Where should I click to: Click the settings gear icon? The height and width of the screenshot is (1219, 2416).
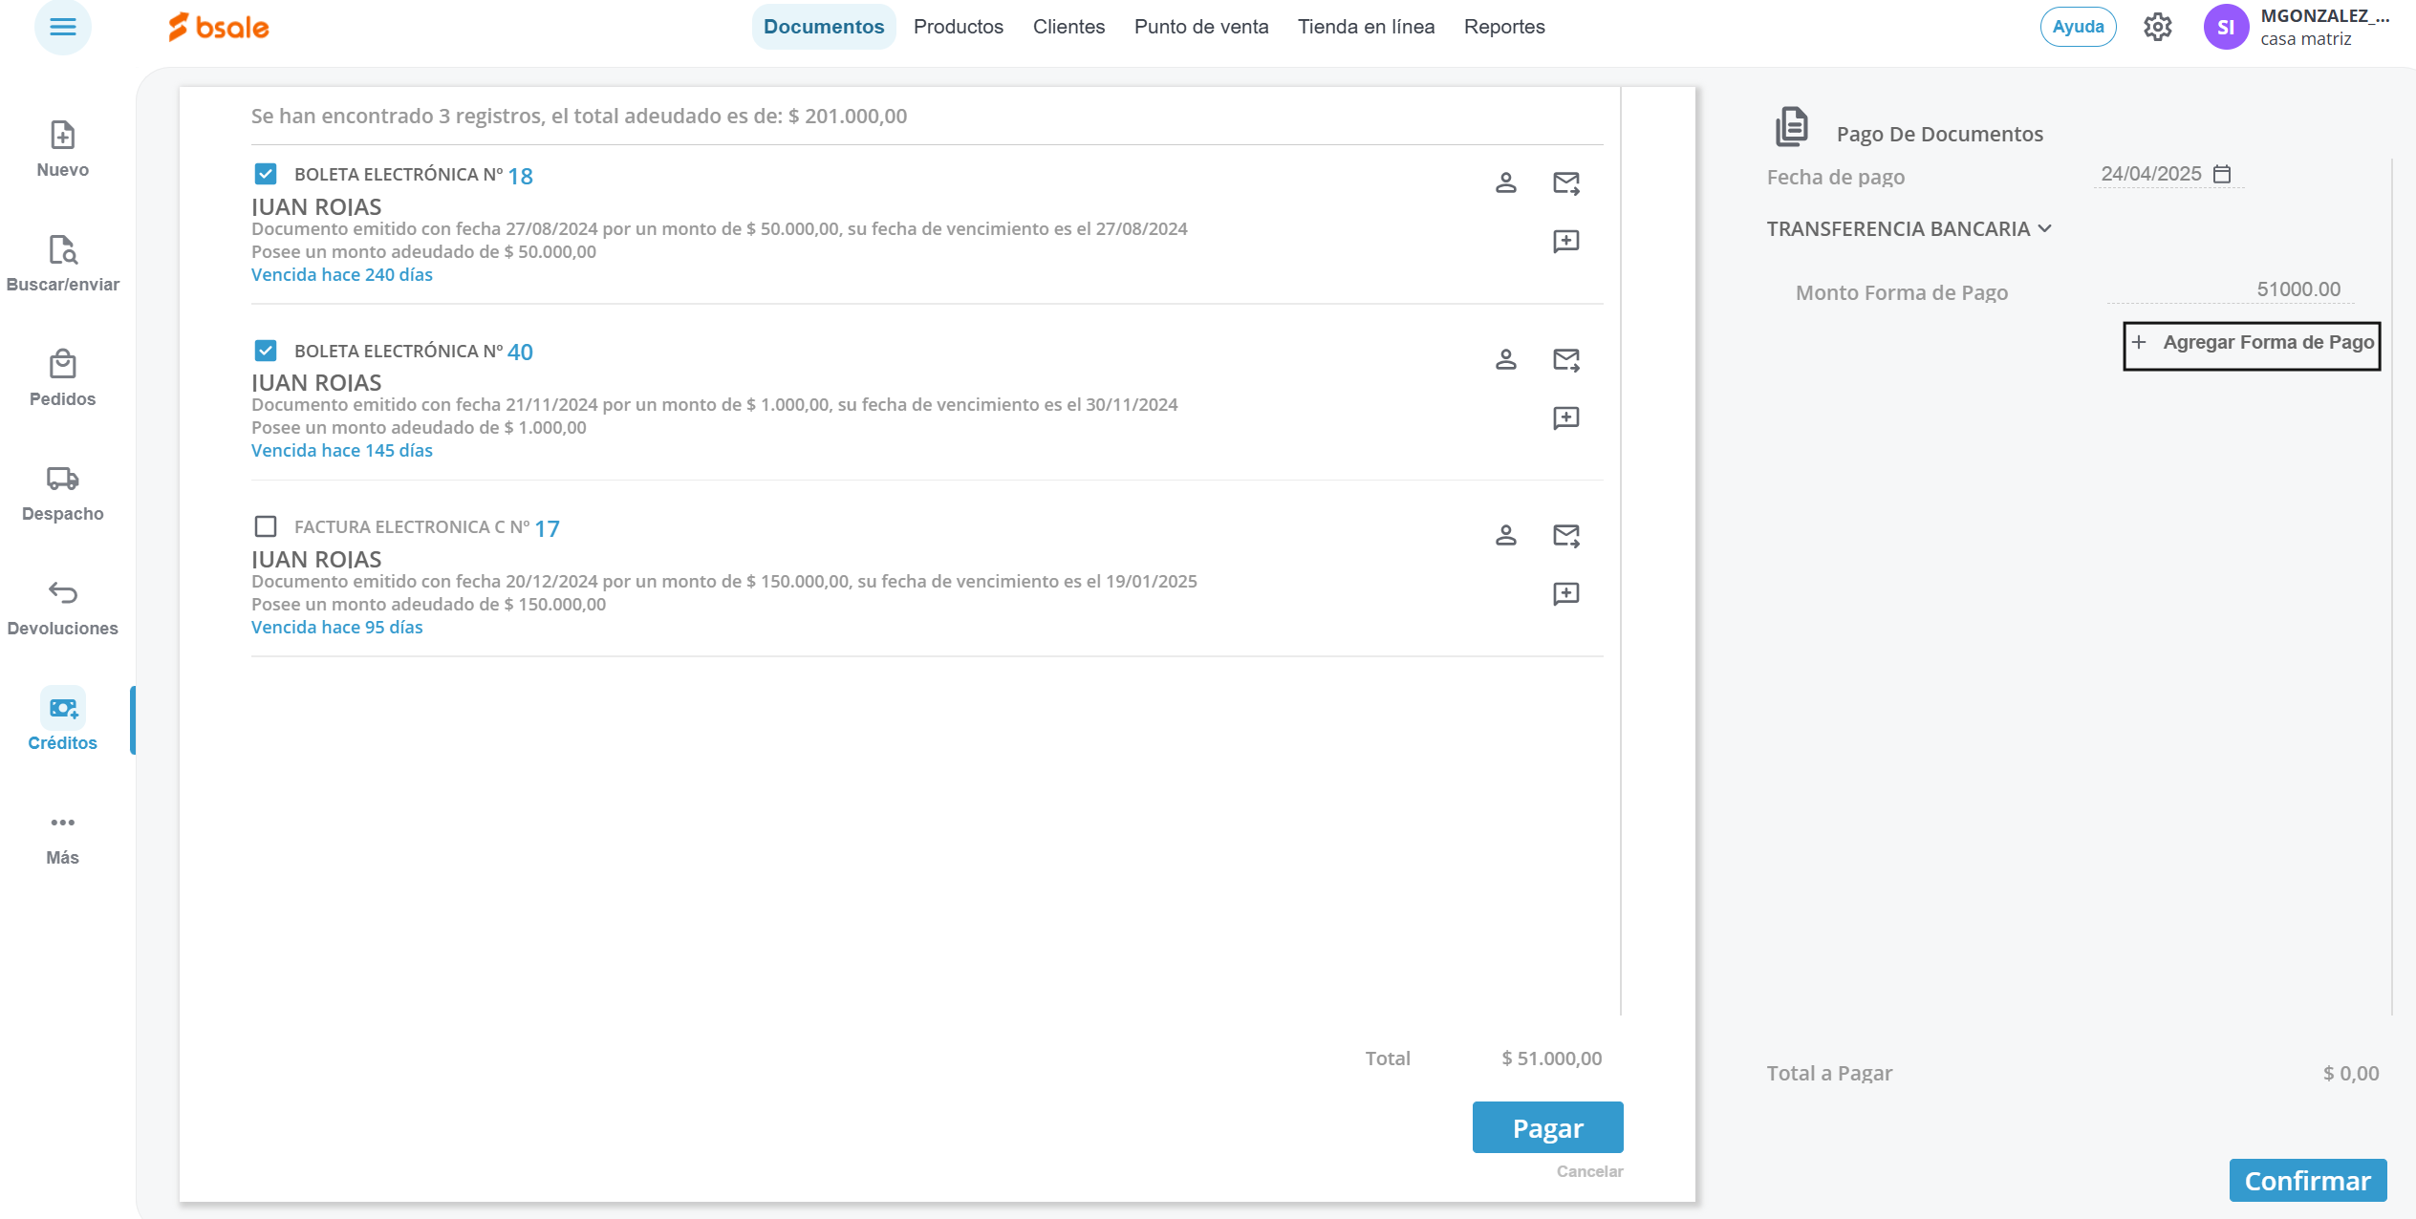[x=2157, y=27]
